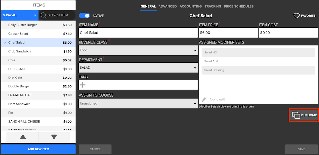319x155 pixels.
Task: Click the pencil icon to edit modifier sets
Action: coord(204,99)
